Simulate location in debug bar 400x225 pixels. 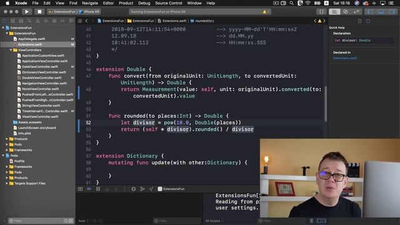(x=151, y=189)
